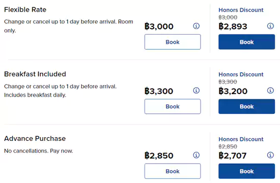Show info for ฿3,300 Breakfast Included rate

point(196,90)
